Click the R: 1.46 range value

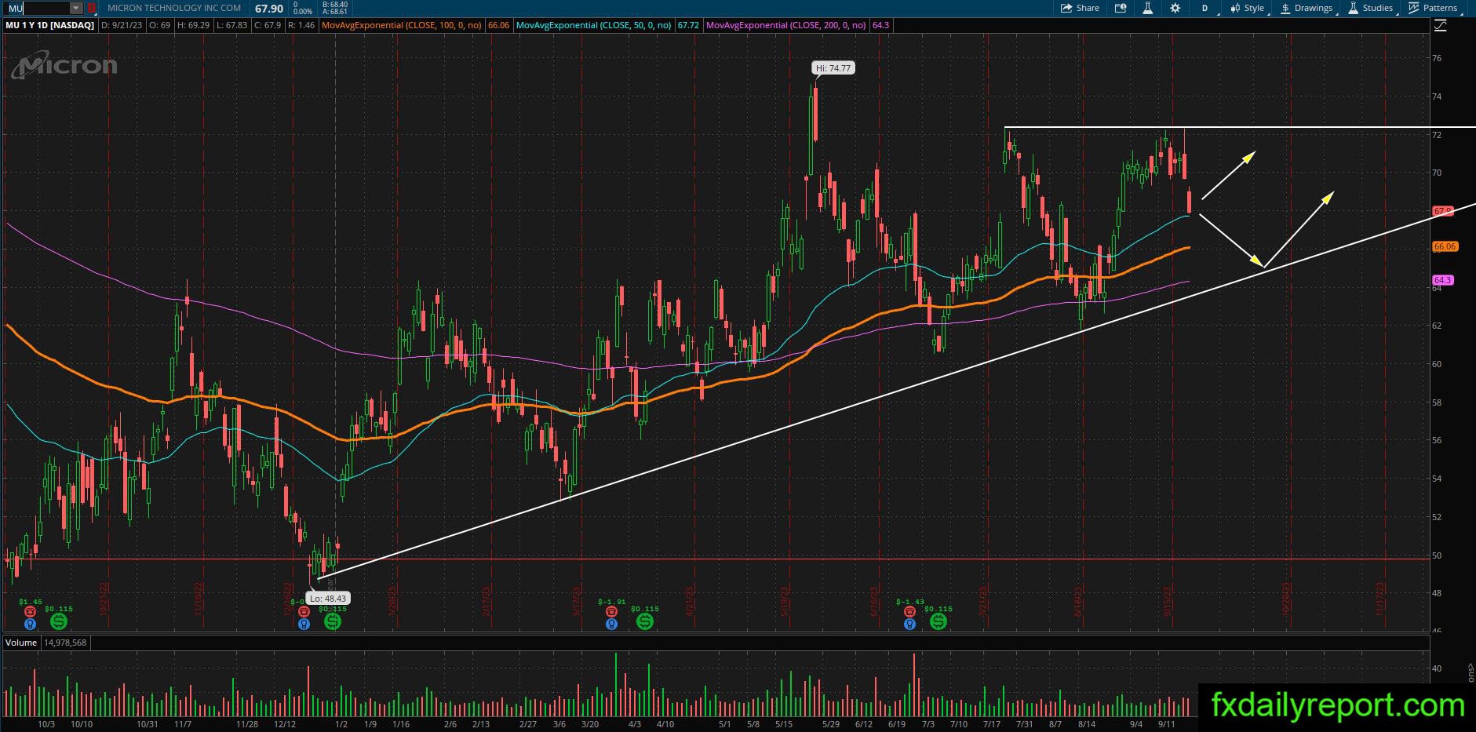tap(301, 25)
